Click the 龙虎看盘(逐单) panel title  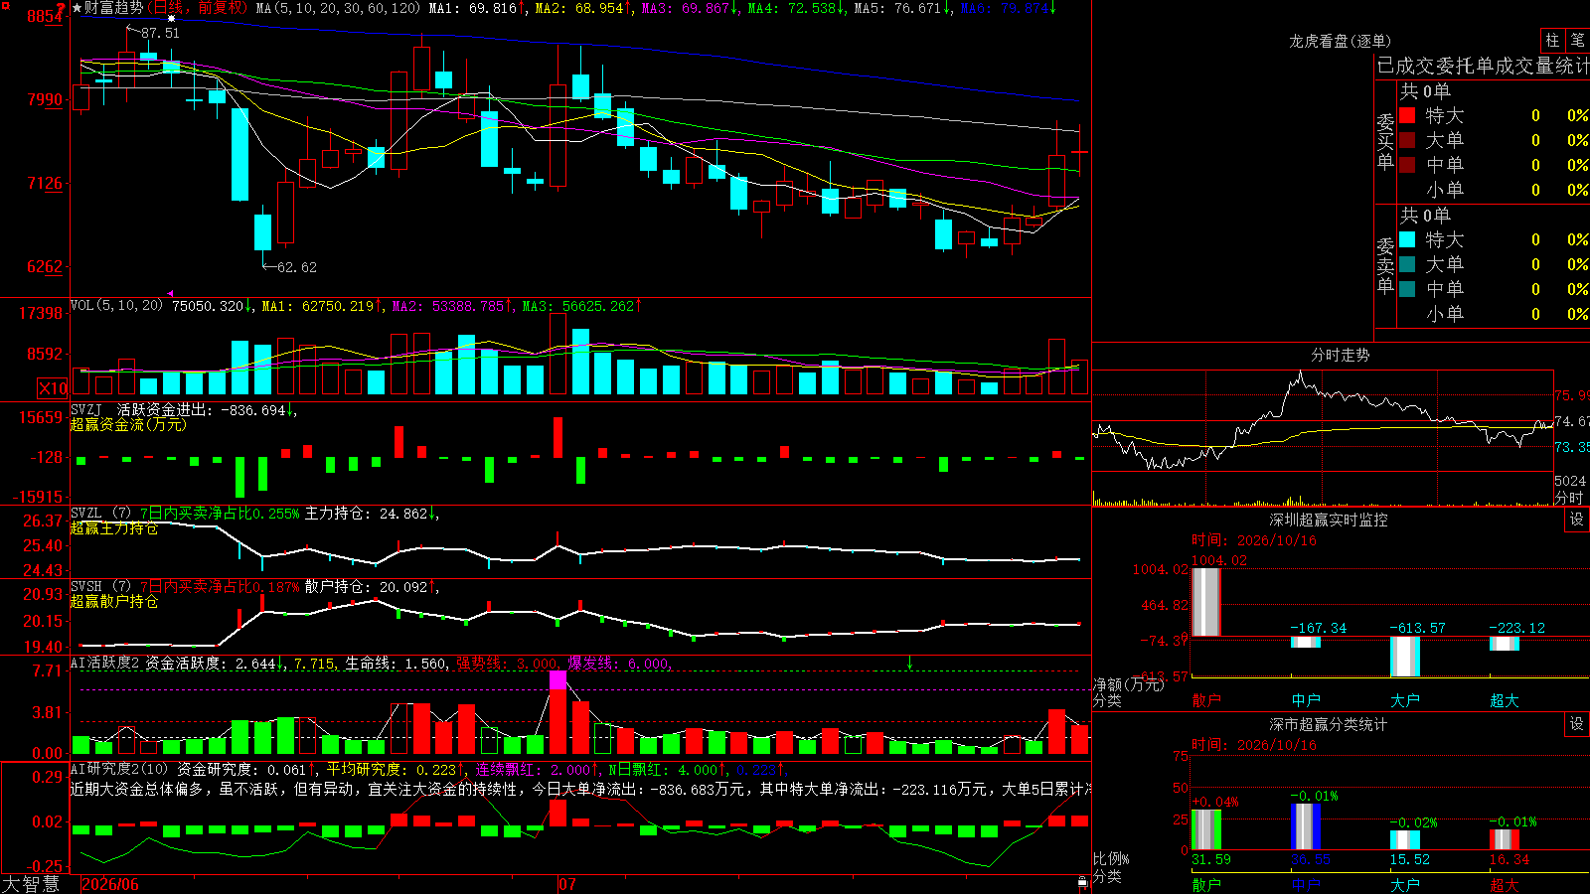(1340, 41)
